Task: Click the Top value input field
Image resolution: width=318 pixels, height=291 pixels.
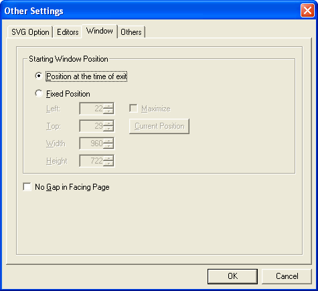Action: click(92, 126)
